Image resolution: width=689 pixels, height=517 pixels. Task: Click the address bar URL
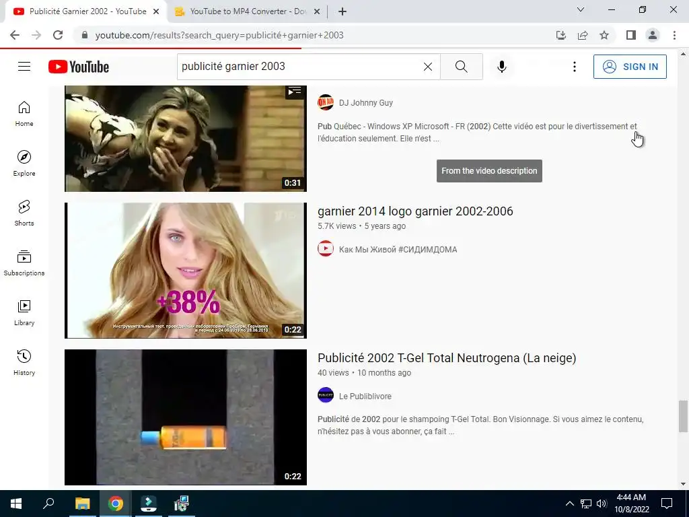point(219,35)
